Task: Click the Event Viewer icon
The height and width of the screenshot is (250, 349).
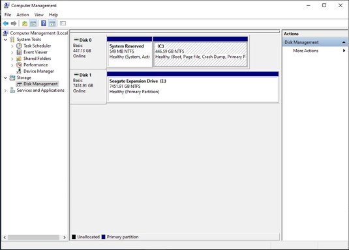Action: pos(19,52)
